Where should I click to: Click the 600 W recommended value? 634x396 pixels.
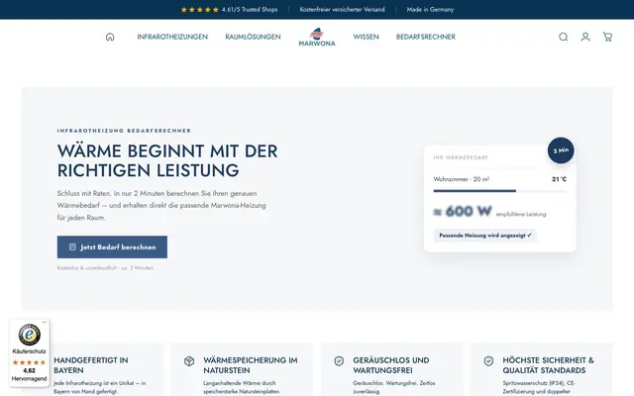463,211
